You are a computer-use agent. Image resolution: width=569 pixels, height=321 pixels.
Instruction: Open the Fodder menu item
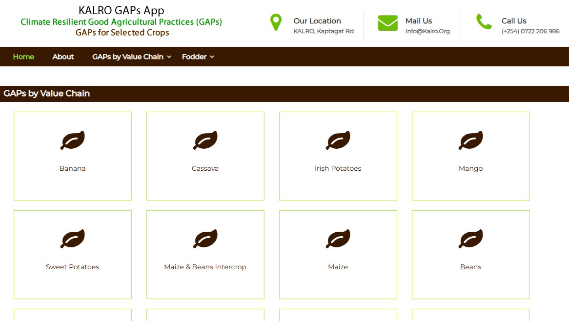194,57
